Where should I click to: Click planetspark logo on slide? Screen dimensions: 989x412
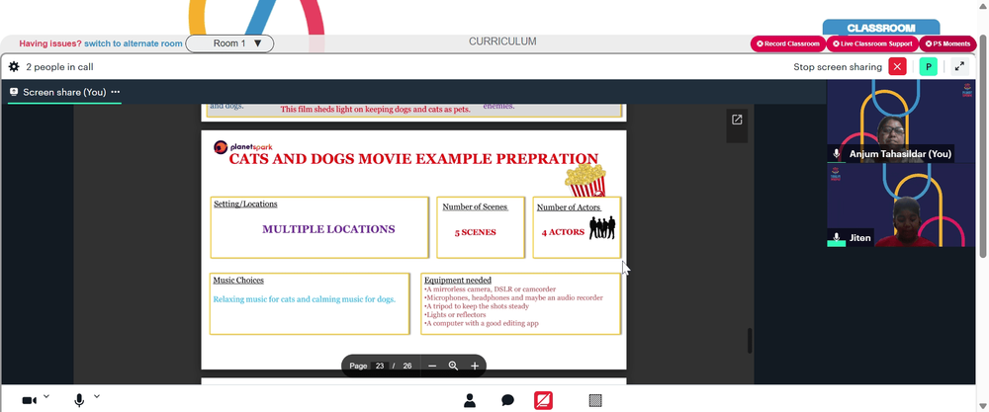(x=243, y=147)
